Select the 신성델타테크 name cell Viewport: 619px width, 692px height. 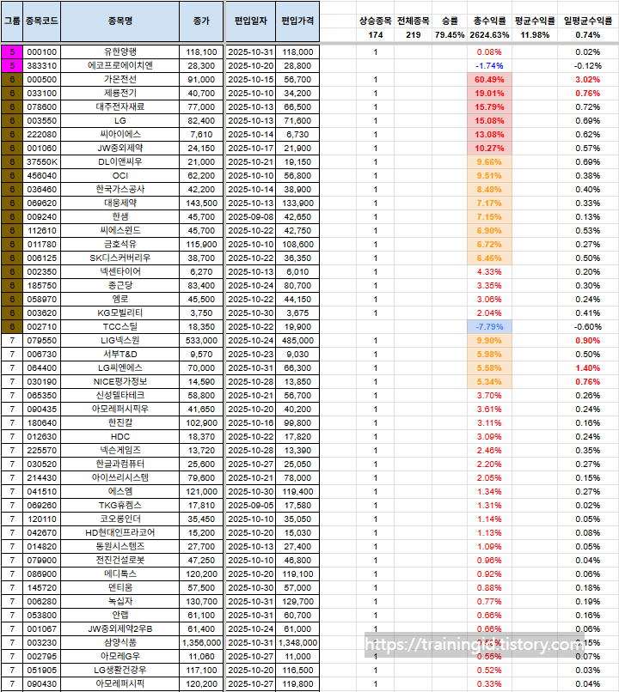click(x=120, y=396)
